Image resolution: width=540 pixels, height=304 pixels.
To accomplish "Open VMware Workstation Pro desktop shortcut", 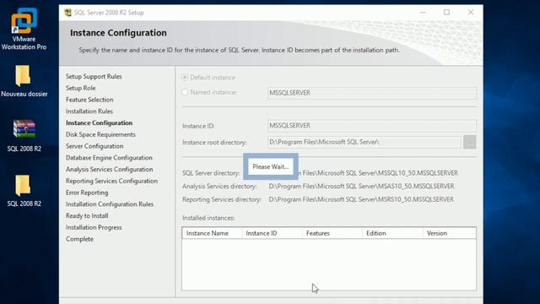I will coord(24,30).
